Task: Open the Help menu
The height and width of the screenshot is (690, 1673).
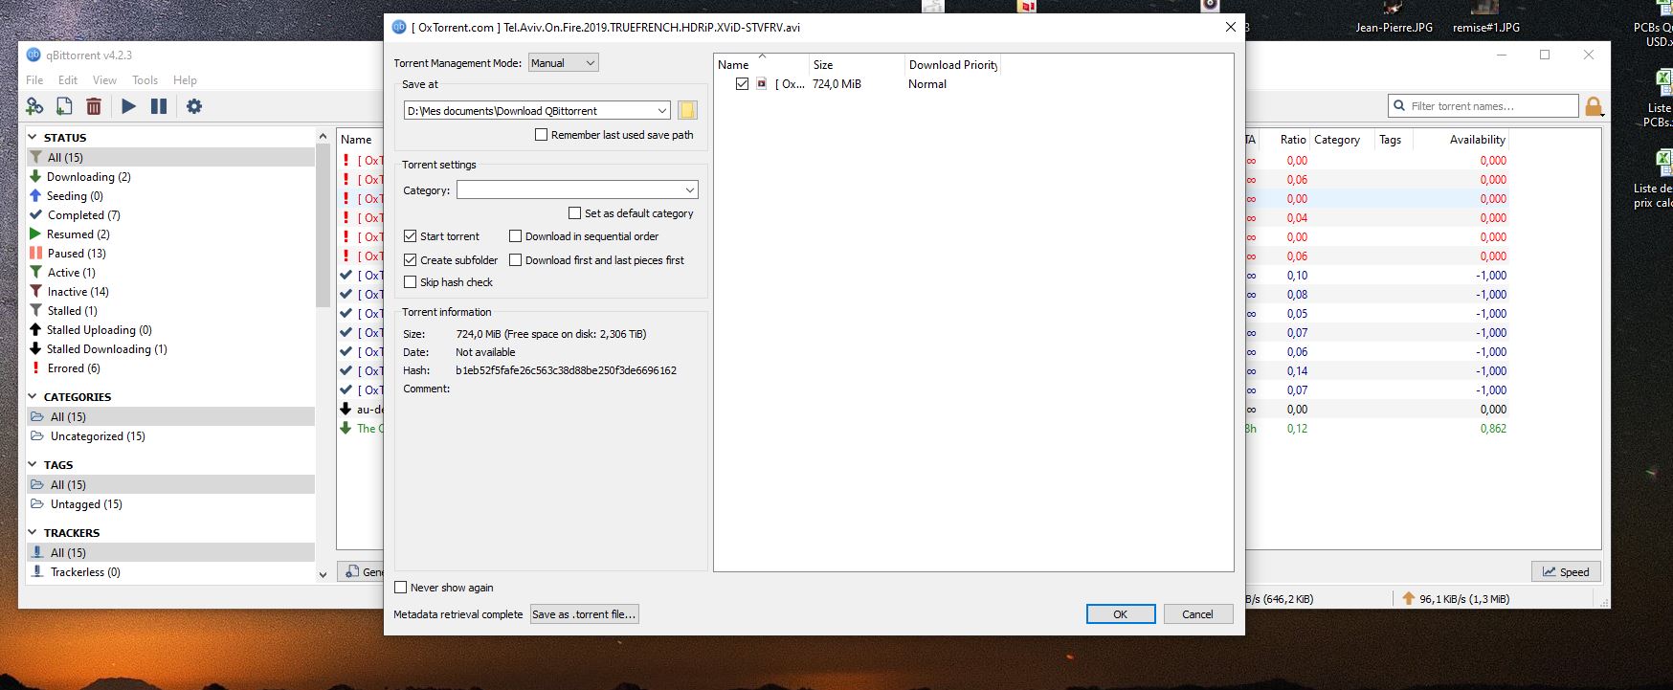Action: coord(185,80)
